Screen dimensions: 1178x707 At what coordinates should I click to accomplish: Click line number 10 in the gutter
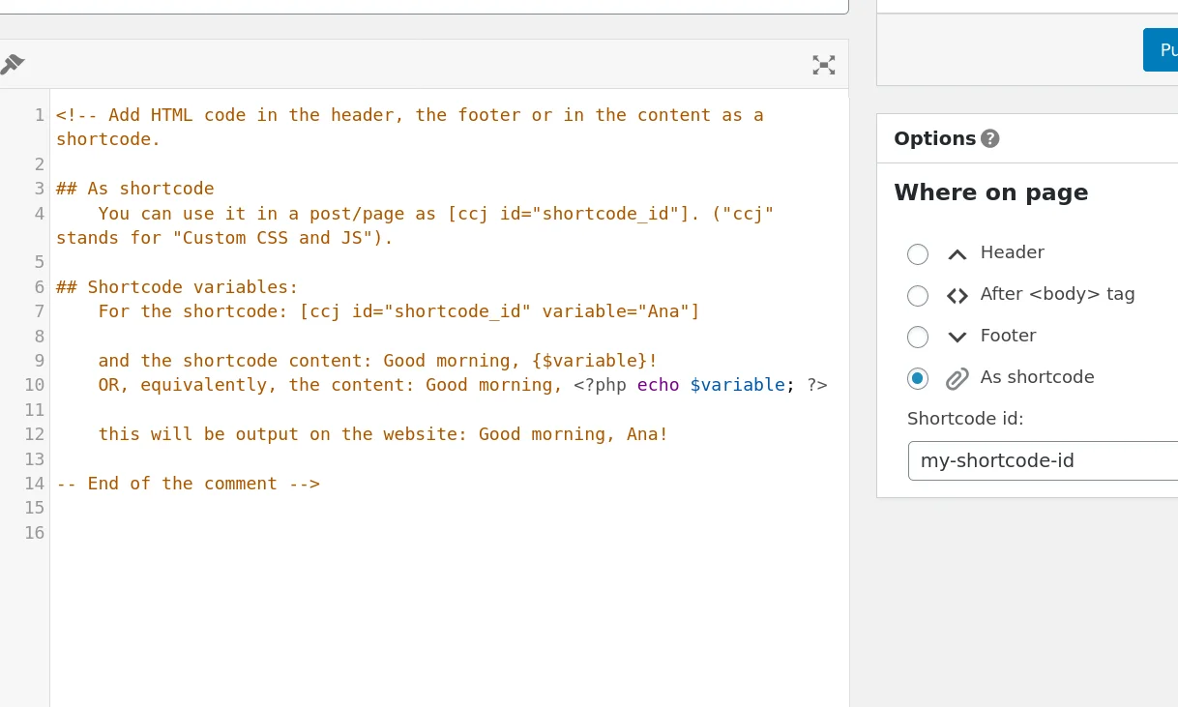34,385
